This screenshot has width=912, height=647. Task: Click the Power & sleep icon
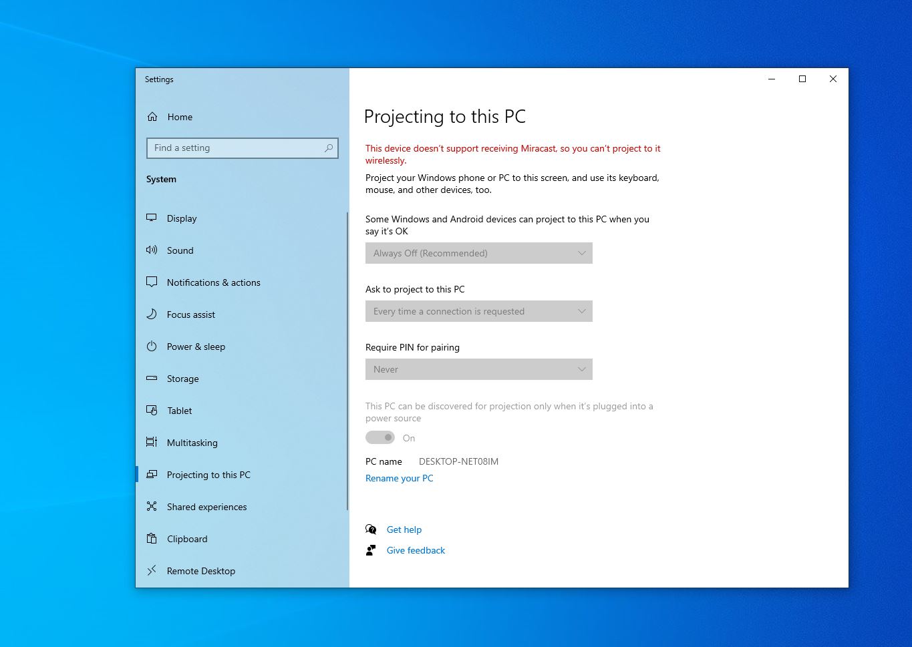pos(152,347)
